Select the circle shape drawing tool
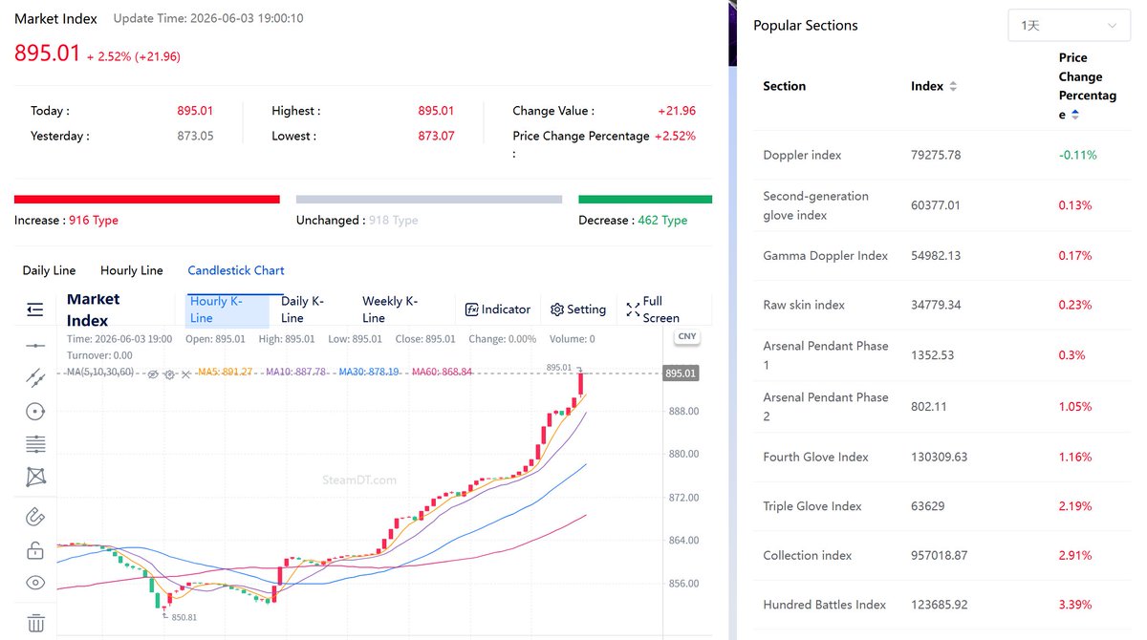This screenshot has width=1147, height=640. click(35, 412)
